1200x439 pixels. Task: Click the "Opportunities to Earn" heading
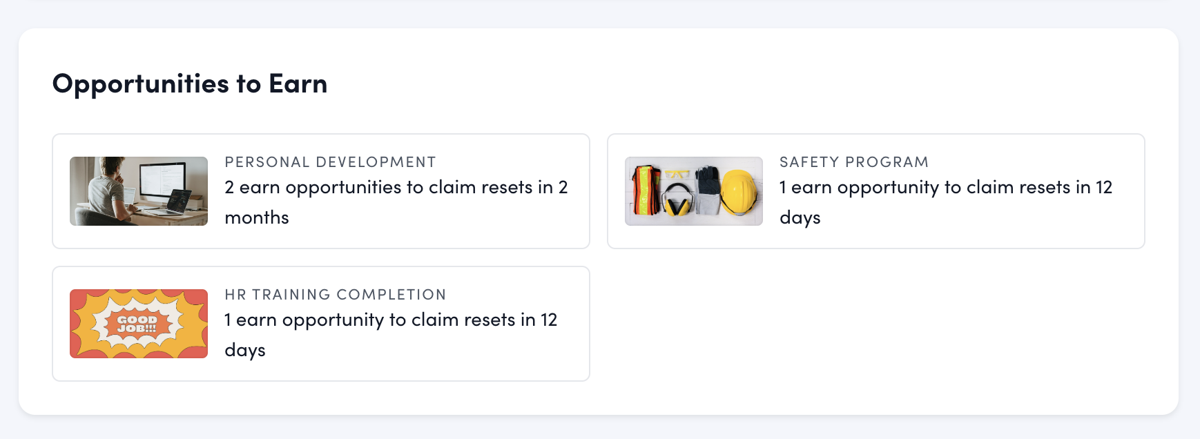pyautogui.click(x=190, y=84)
